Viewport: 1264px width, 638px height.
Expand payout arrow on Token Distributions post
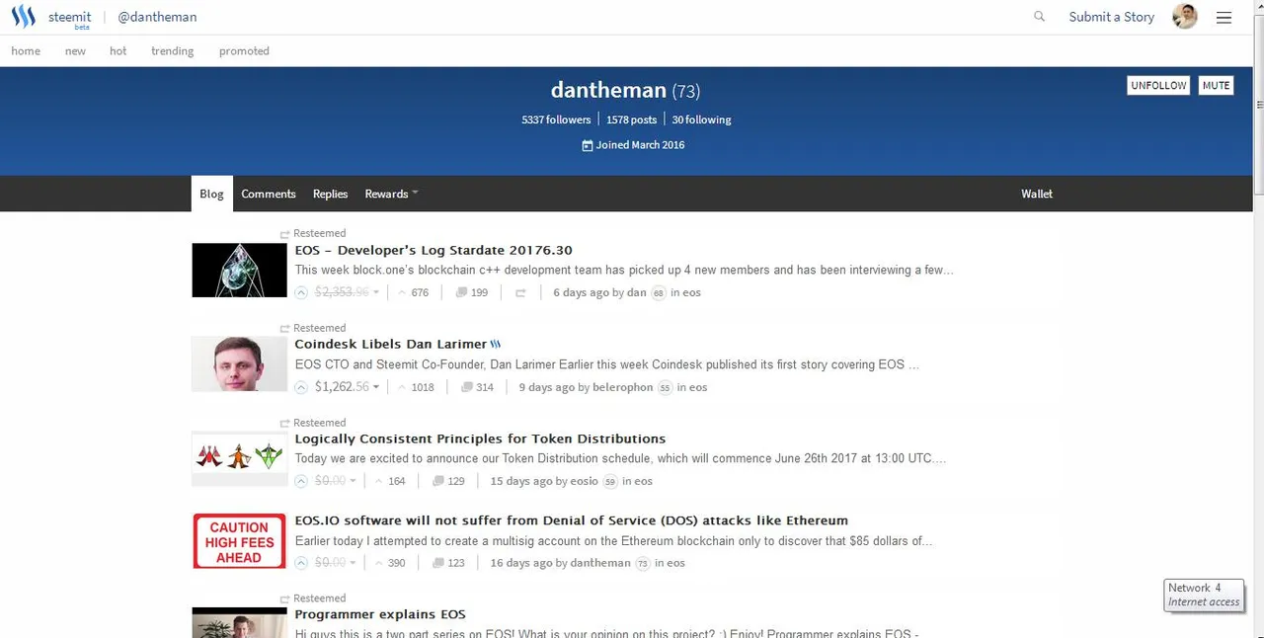tap(353, 481)
